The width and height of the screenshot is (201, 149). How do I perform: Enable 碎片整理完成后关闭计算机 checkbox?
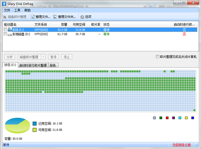pos(158,57)
